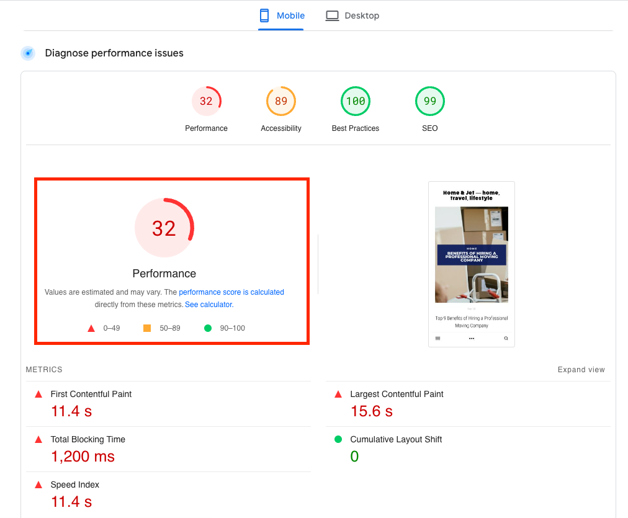Open the 'See calculator.' link
This screenshot has width=628, height=518.
[209, 304]
